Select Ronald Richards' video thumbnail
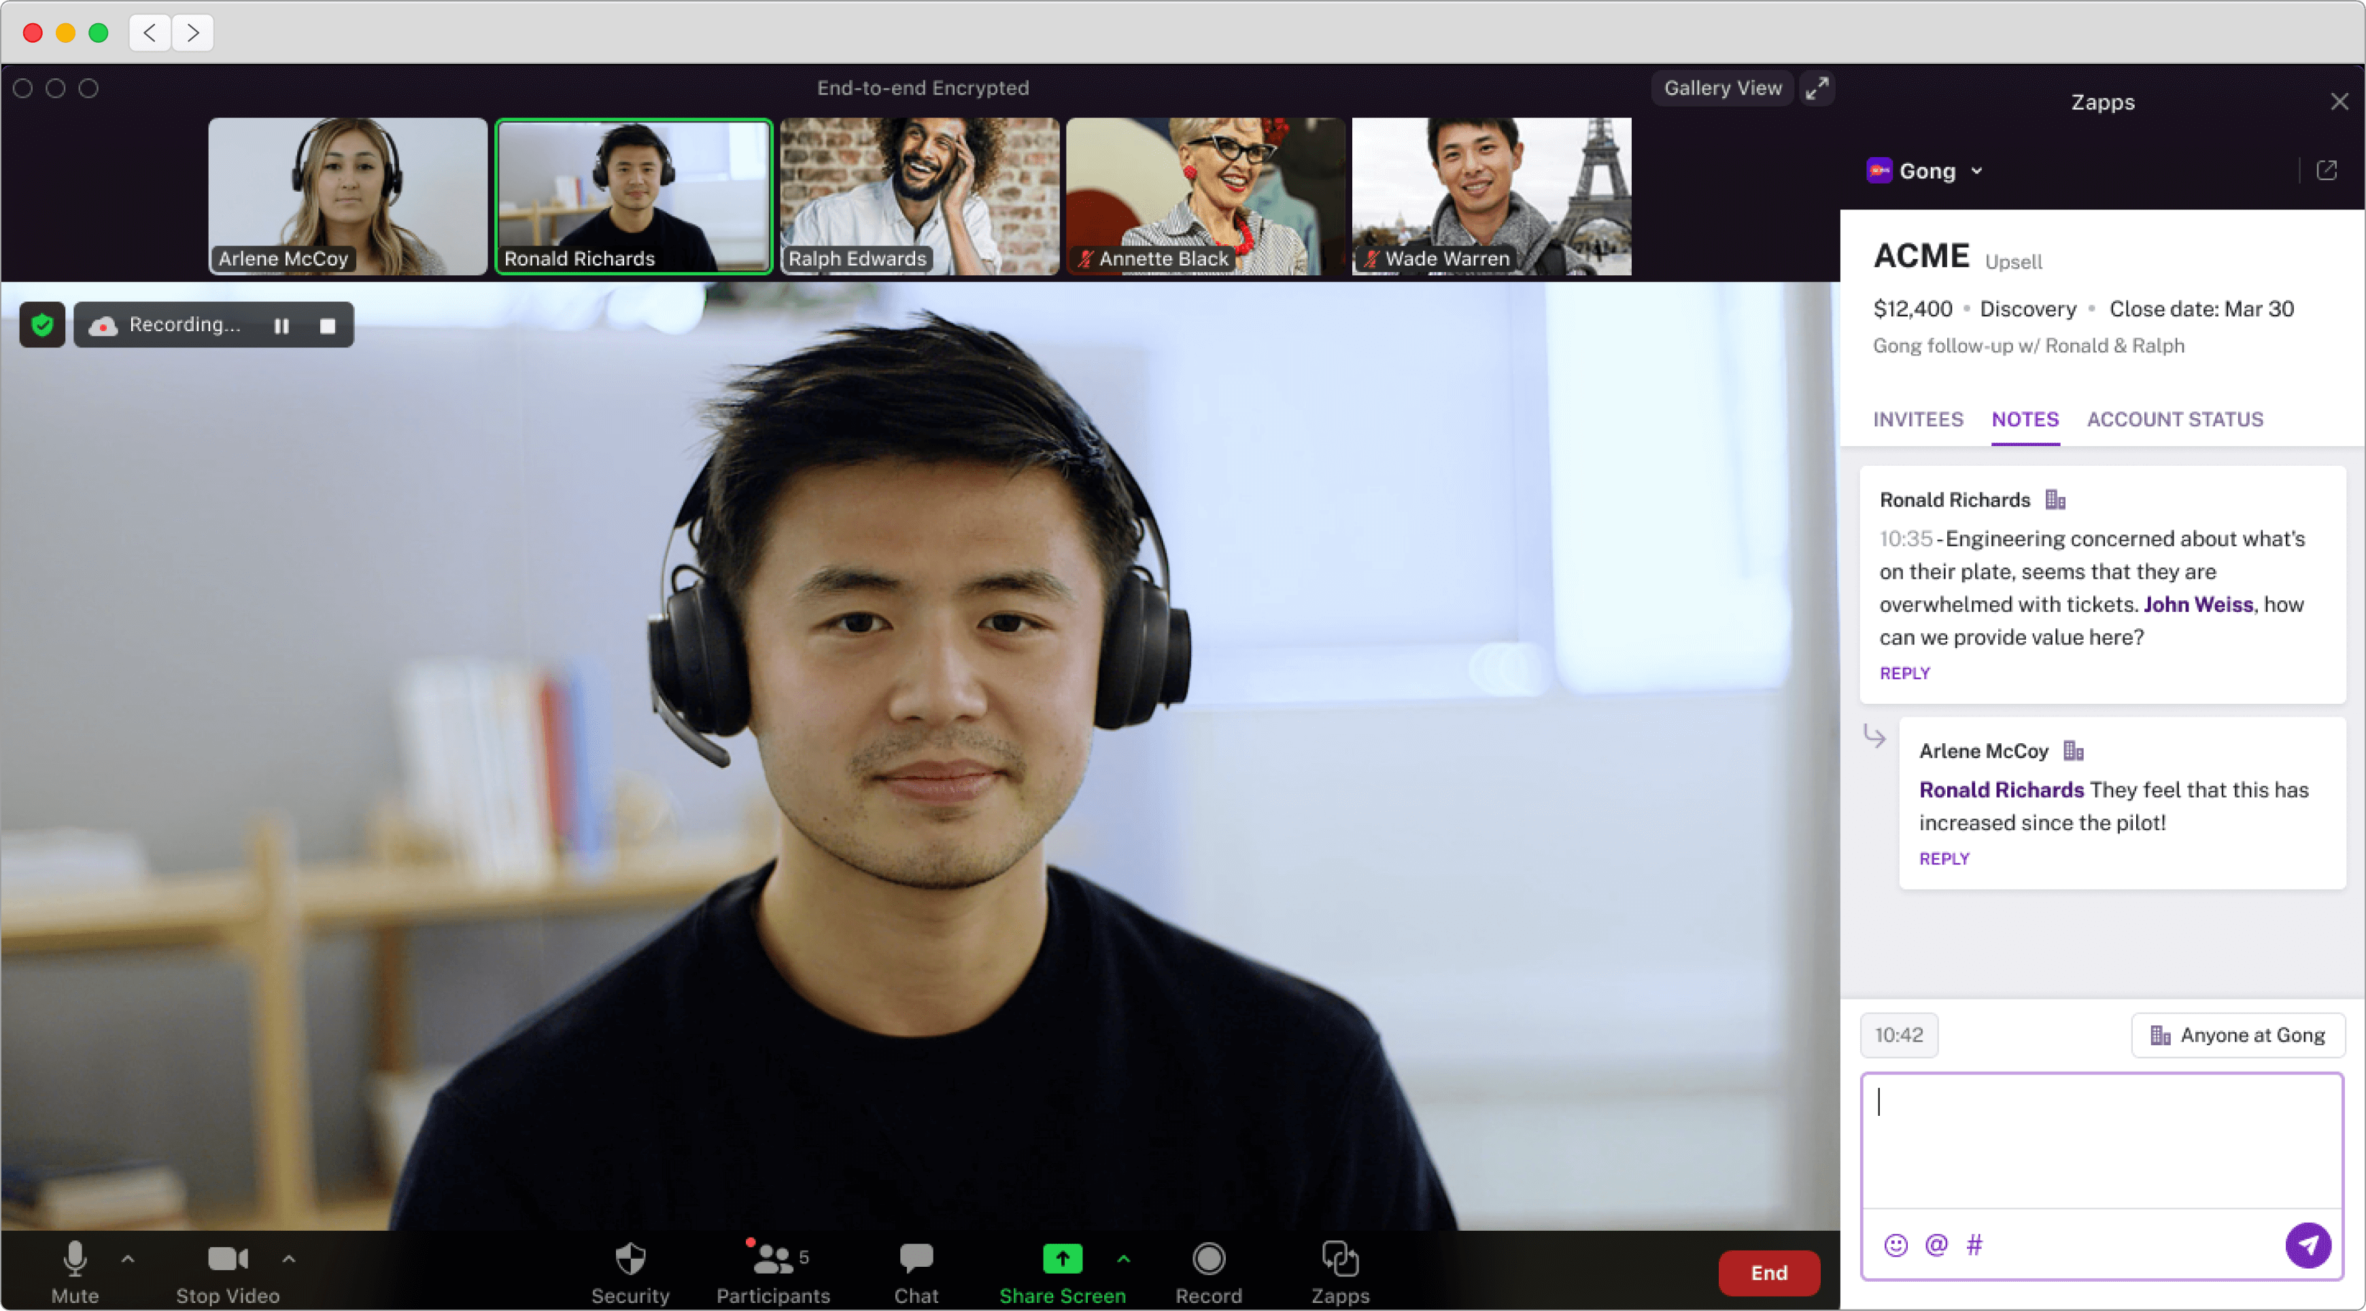2366x1311 pixels. (x=634, y=196)
